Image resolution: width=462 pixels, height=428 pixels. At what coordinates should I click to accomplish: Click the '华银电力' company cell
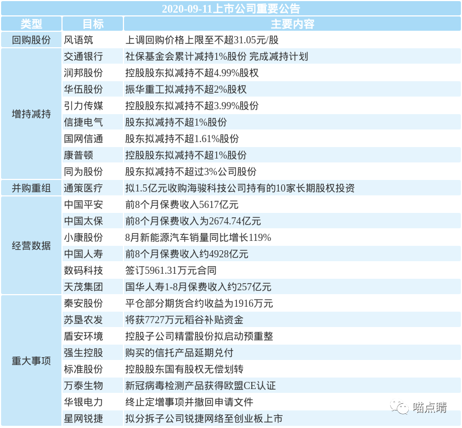coord(93,402)
